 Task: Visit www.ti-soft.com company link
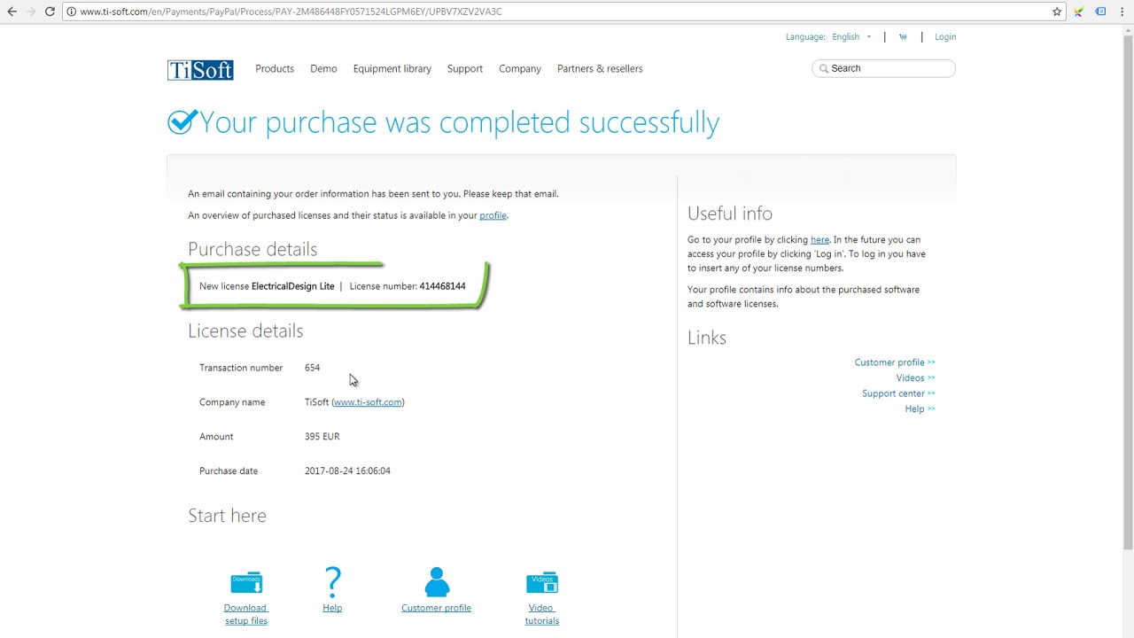368,402
